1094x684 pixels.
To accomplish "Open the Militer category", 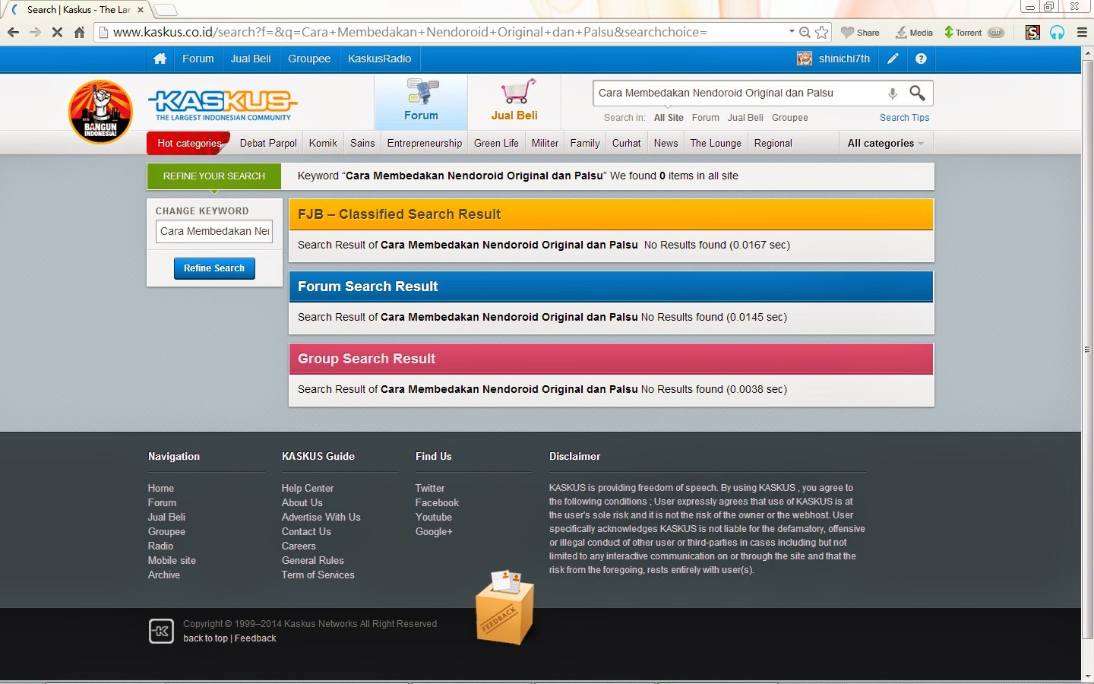I will tap(545, 143).
